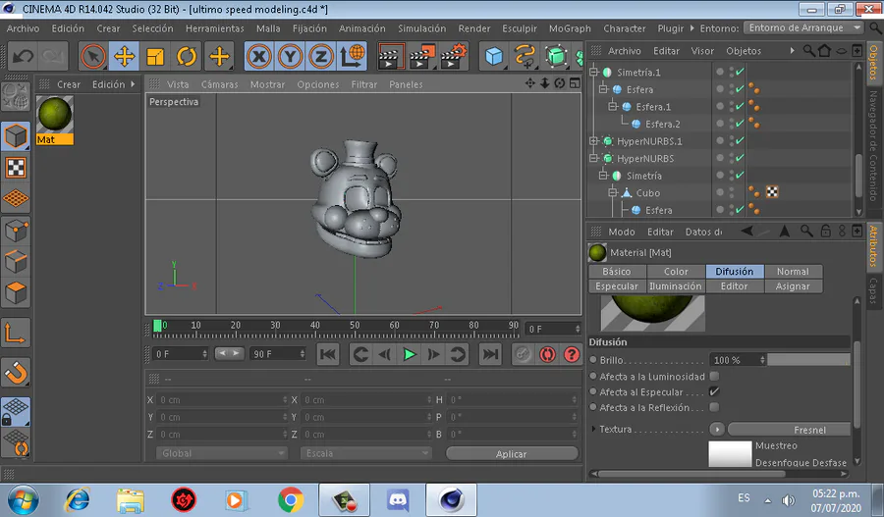Image resolution: width=884 pixels, height=517 pixels.
Task: Click the Brillo percentage slider bar
Action: pyautogui.click(x=808, y=360)
